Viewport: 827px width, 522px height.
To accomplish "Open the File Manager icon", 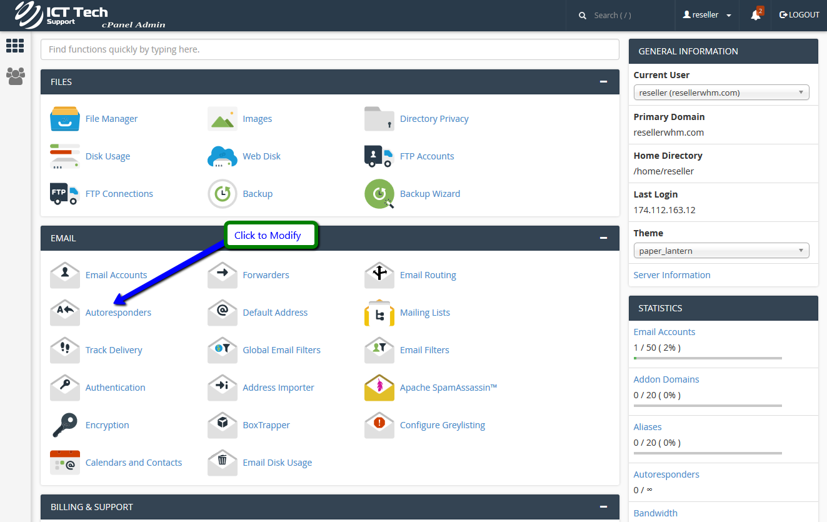I will (65, 119).
